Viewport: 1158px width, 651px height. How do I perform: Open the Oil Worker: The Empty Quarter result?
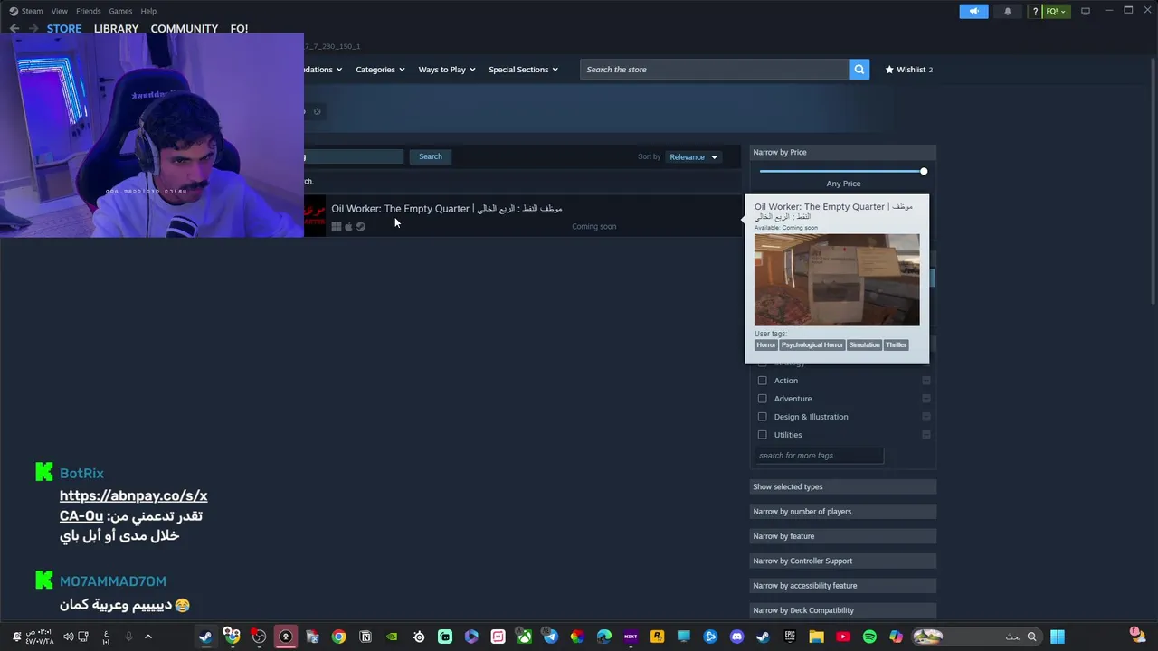[523, 216]
